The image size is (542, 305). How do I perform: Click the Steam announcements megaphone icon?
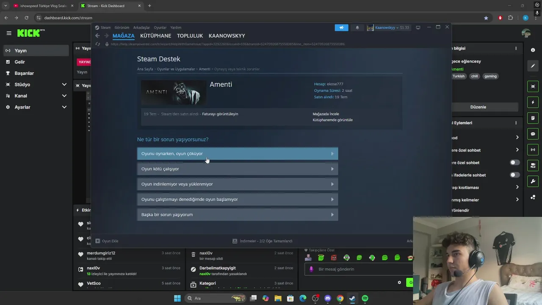(341, 28)
